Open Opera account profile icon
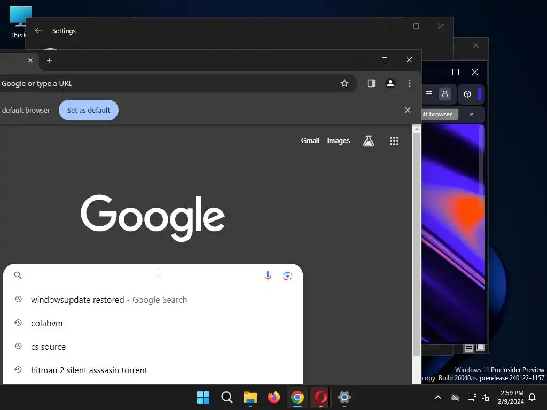 pos(445,94)
